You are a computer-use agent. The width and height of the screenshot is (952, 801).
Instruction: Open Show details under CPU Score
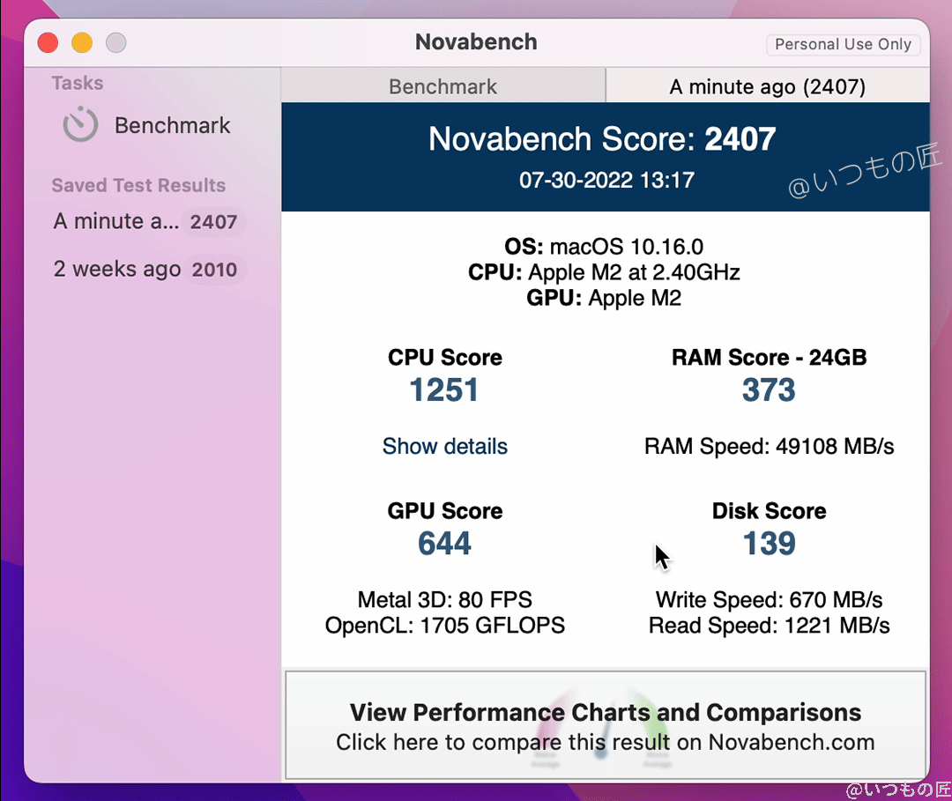(x=444, y=447)
